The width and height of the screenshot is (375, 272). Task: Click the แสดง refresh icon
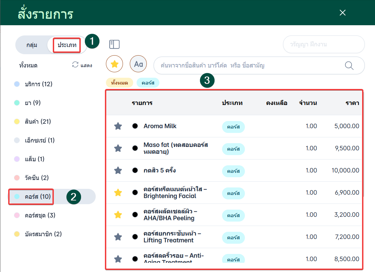pos(75,65)
